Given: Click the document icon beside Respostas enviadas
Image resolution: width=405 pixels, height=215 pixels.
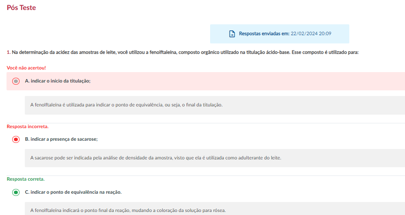Looking at the screenshot, I should (232, 34).
